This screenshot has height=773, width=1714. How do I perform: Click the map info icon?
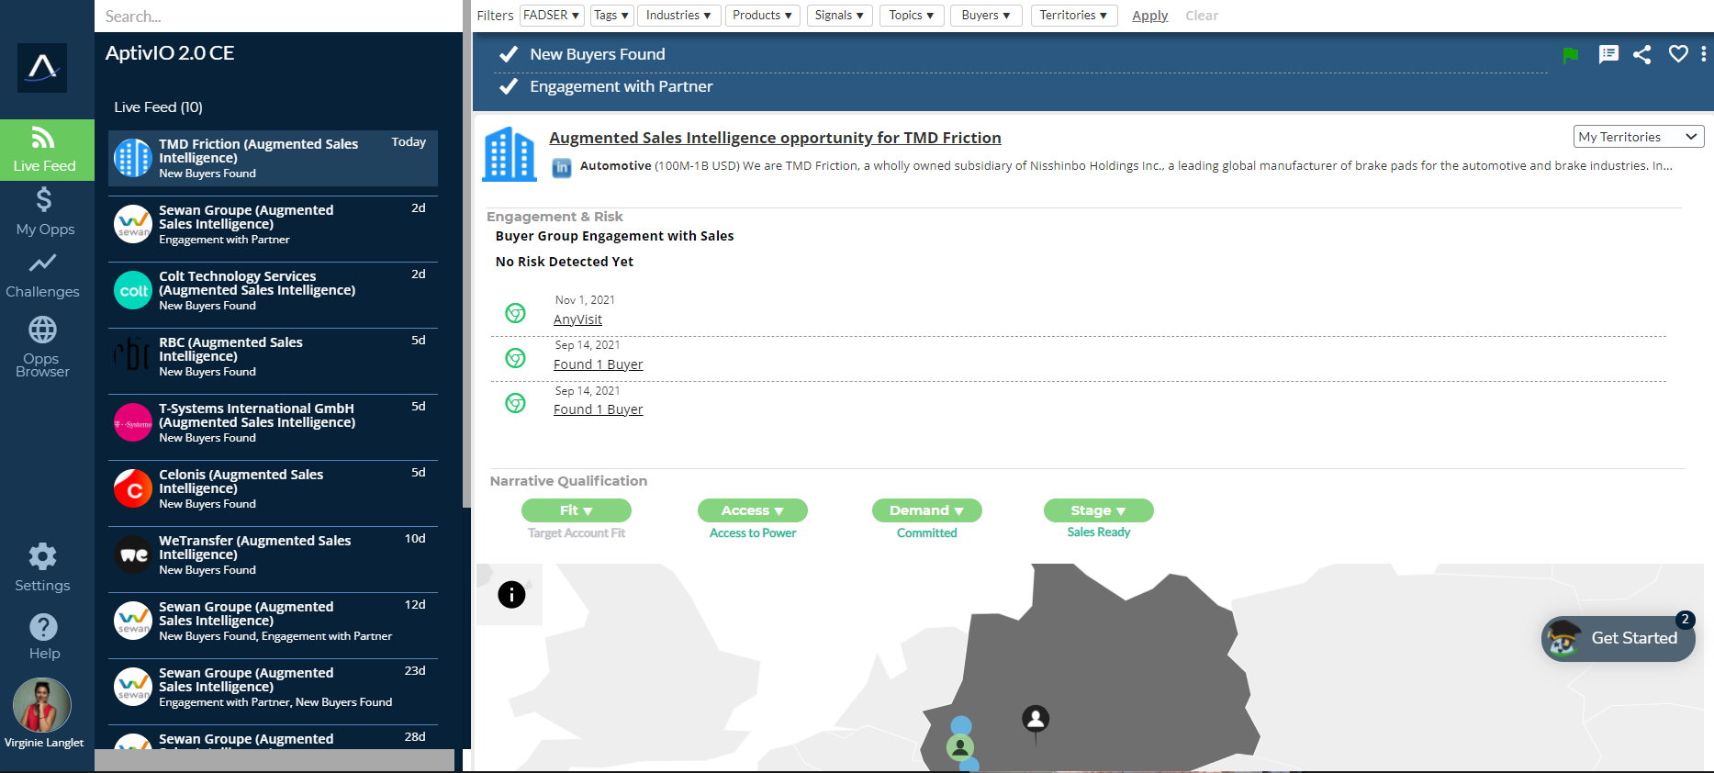511,595
